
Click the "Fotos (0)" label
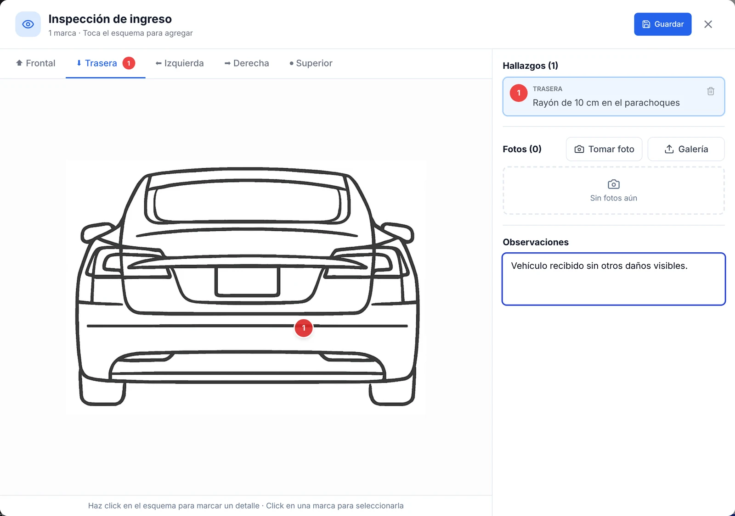tap(522, 149)
